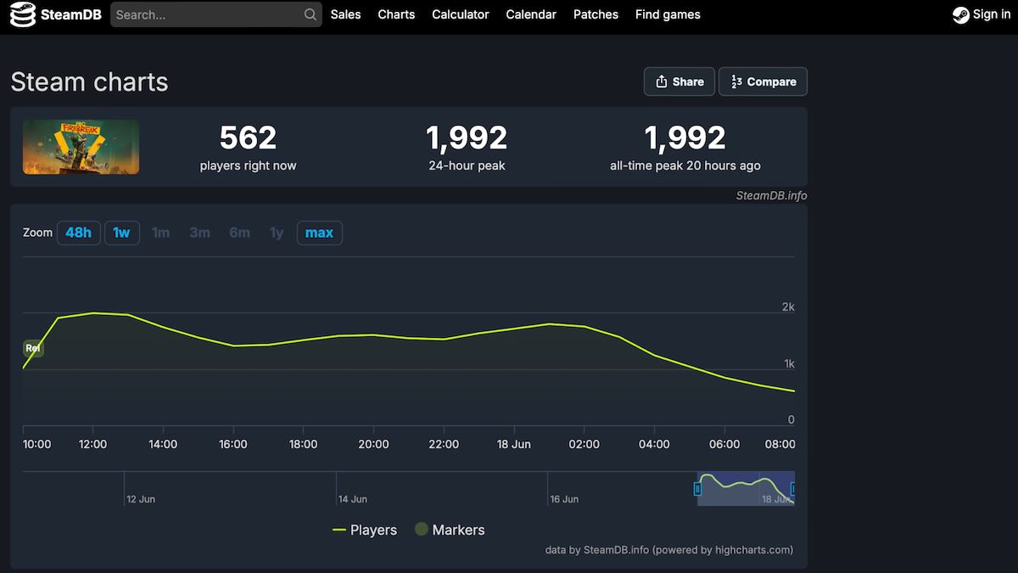Set chart zoom to max
The image size is (1018, 573).
tap(319, 233)
